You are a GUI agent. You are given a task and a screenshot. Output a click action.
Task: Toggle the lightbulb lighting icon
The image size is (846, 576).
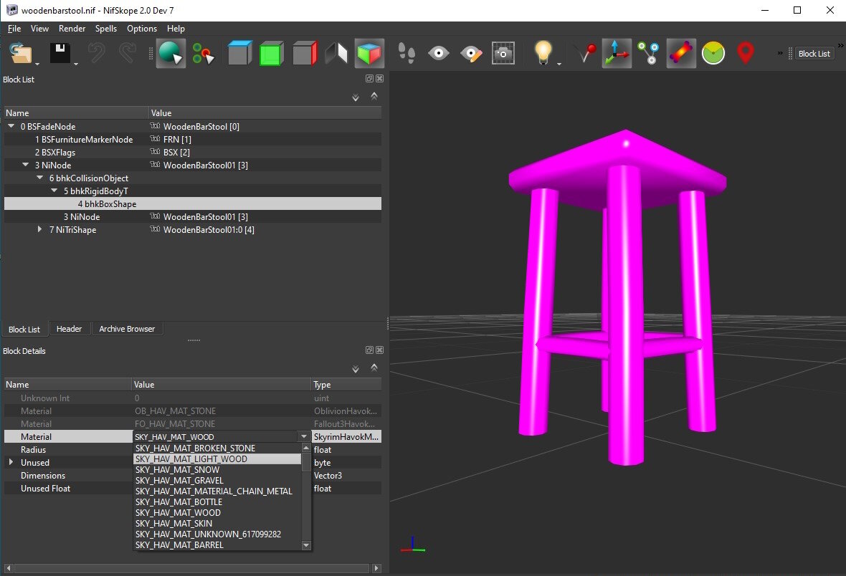[544, 52]
